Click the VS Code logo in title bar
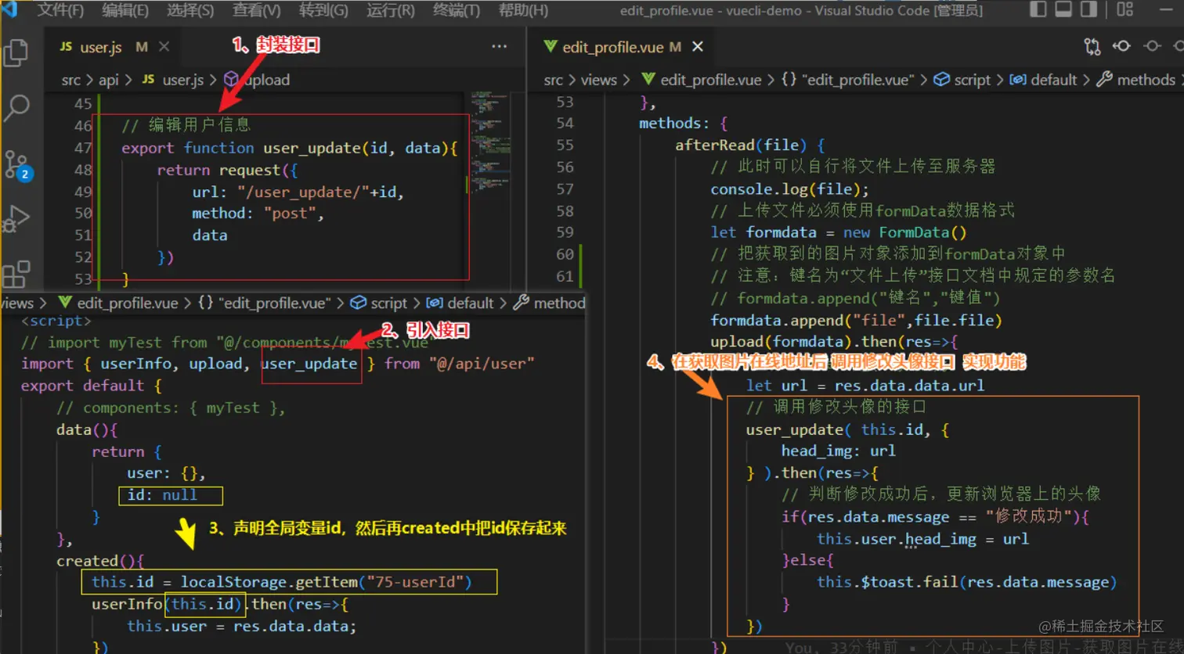The image size is (1184, 654). point(9,10)
